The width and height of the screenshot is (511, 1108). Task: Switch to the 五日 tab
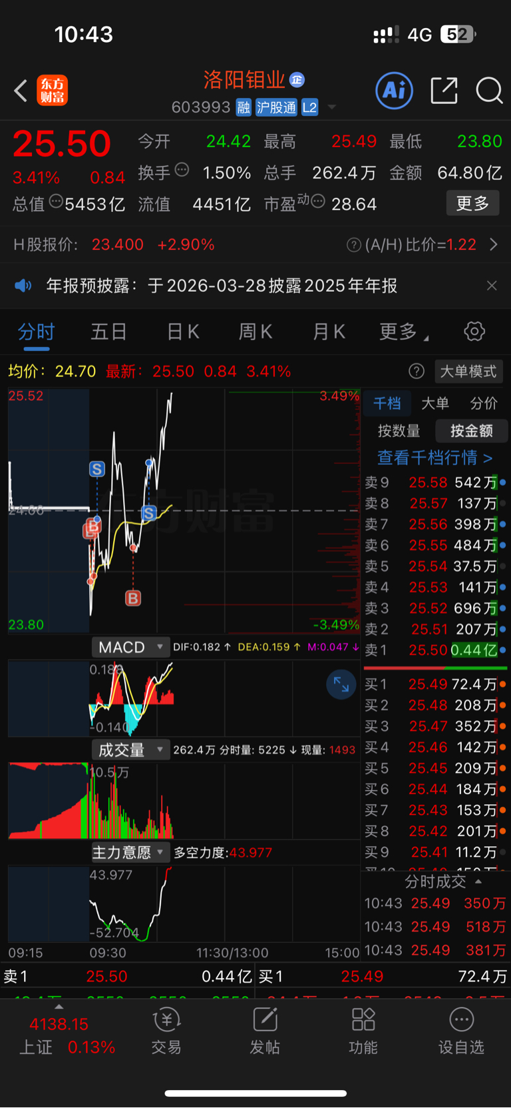pyautogui.click(x=109, y=332)
